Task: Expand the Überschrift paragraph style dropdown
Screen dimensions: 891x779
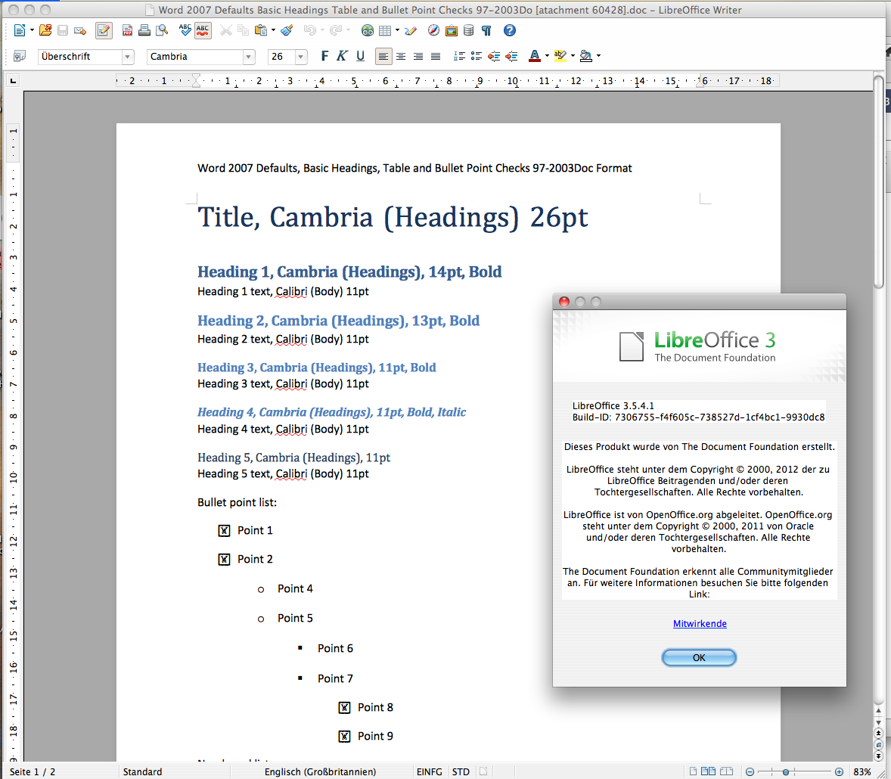Action: click(128, 57)
